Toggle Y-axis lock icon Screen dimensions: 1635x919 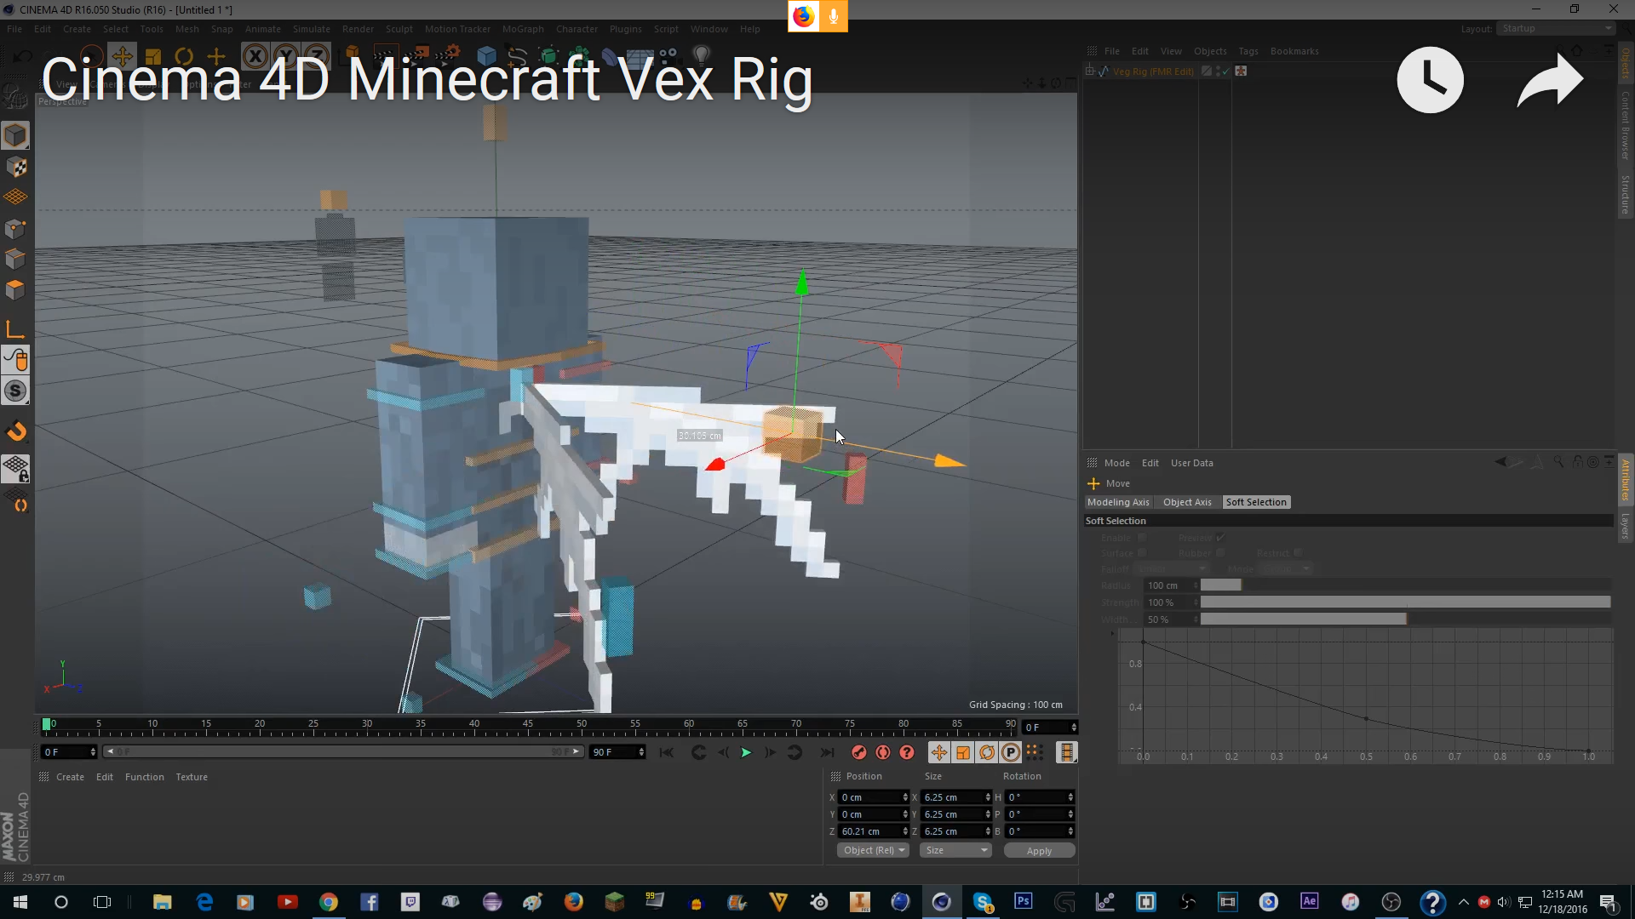pyautogui.click(x=285, y=56)
